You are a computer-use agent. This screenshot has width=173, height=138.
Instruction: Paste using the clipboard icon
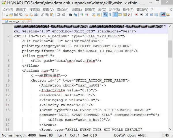coord(52,15)
